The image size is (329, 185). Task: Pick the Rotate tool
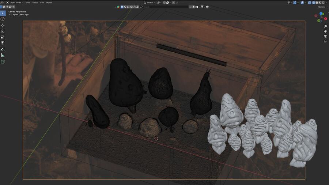point(3,31)
